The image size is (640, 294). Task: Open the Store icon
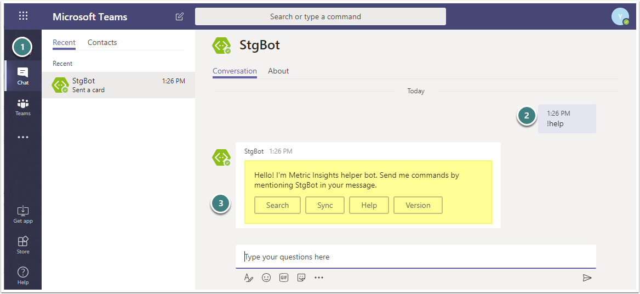(x=23, y=245)
